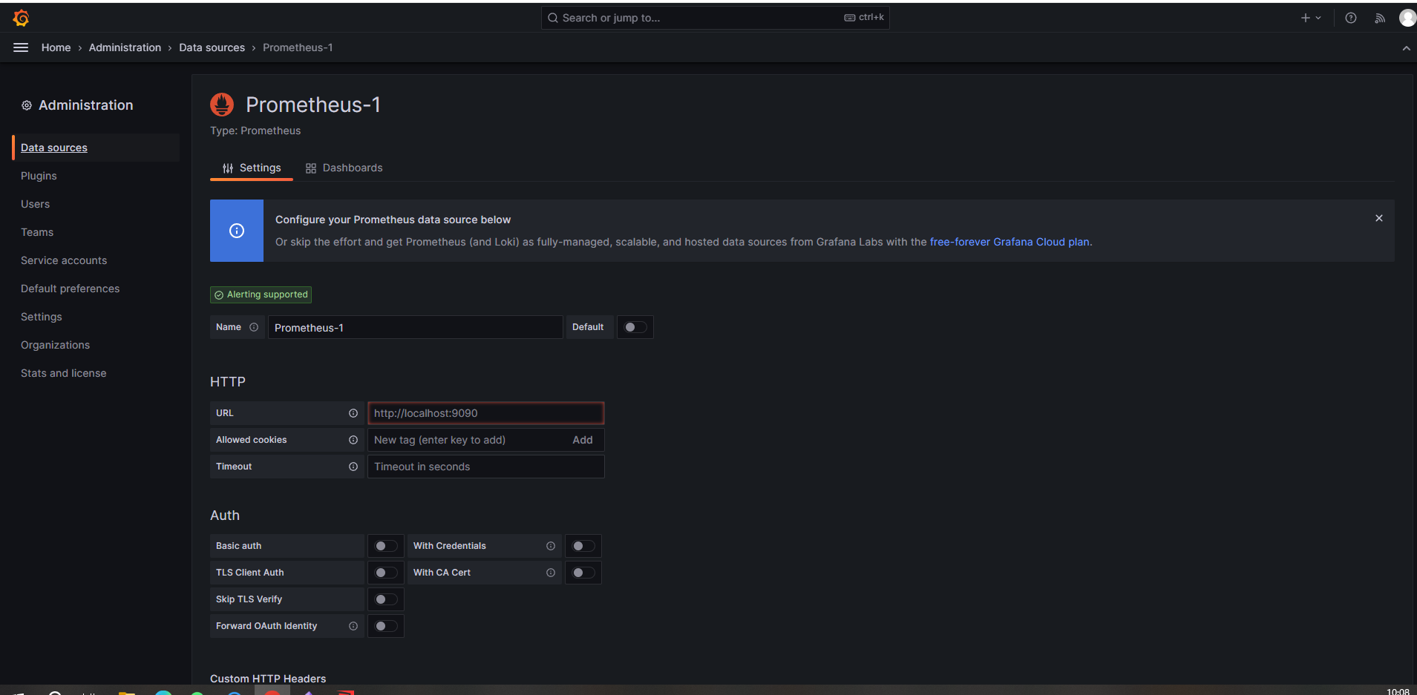Toggle the Default data source switch
Screen dimensions: 1417x695
[x=635, y=327]
